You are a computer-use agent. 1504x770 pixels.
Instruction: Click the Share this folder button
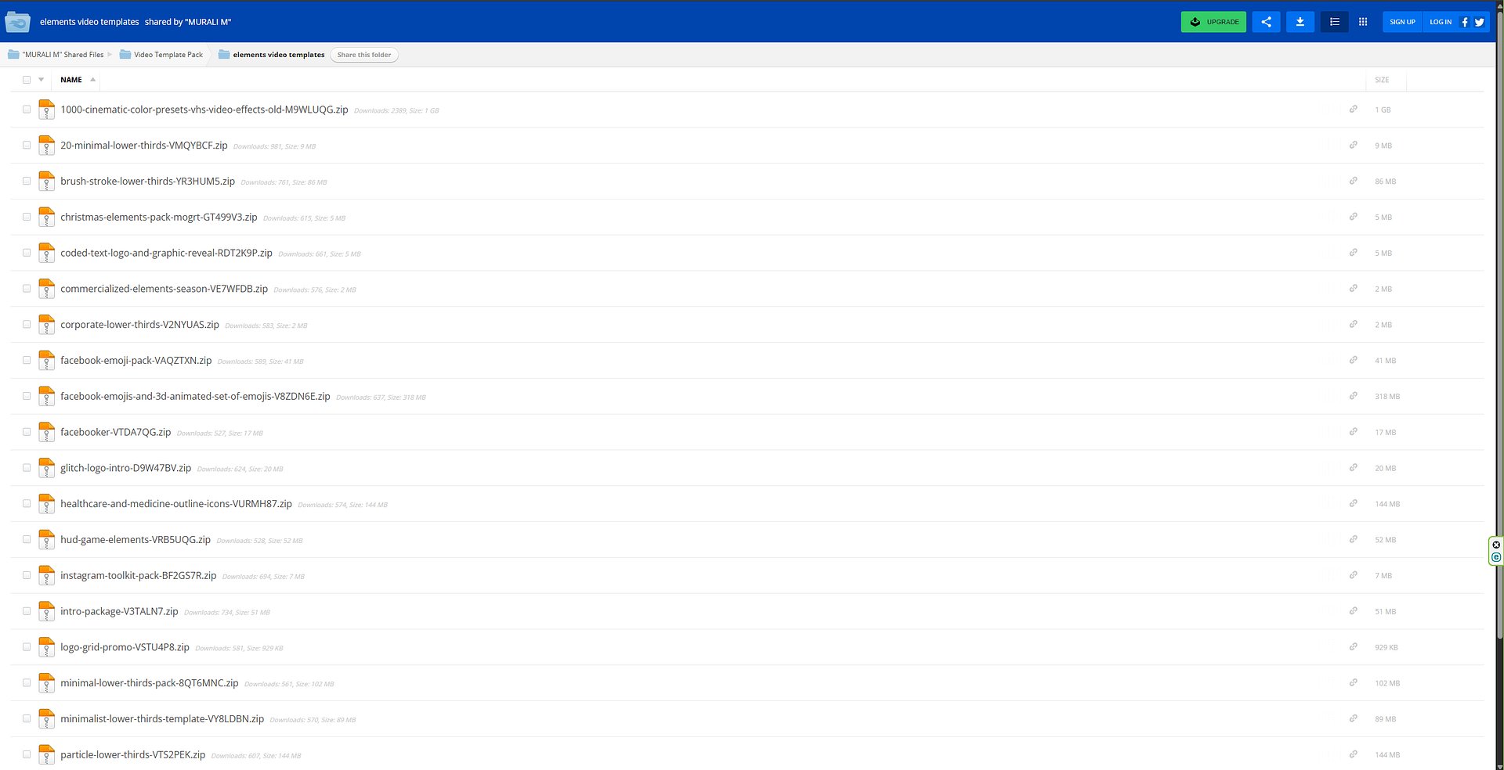pyautogui.click(x=364, y=55)
